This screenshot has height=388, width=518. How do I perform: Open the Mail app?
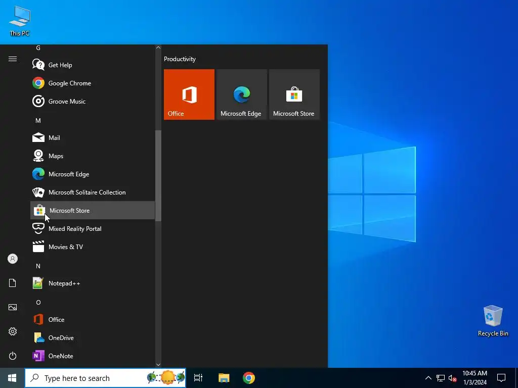[x=93, y=137]
